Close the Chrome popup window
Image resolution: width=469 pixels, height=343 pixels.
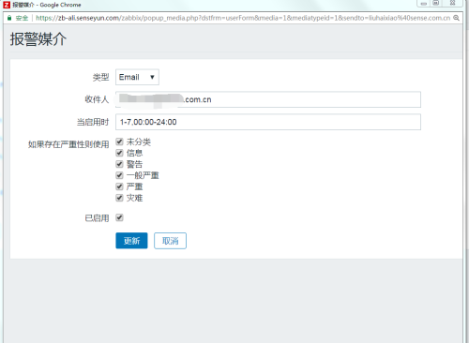point(452,3)
